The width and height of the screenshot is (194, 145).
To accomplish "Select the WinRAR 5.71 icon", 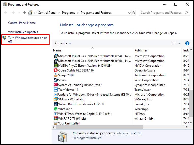I will tap(56, 118).
